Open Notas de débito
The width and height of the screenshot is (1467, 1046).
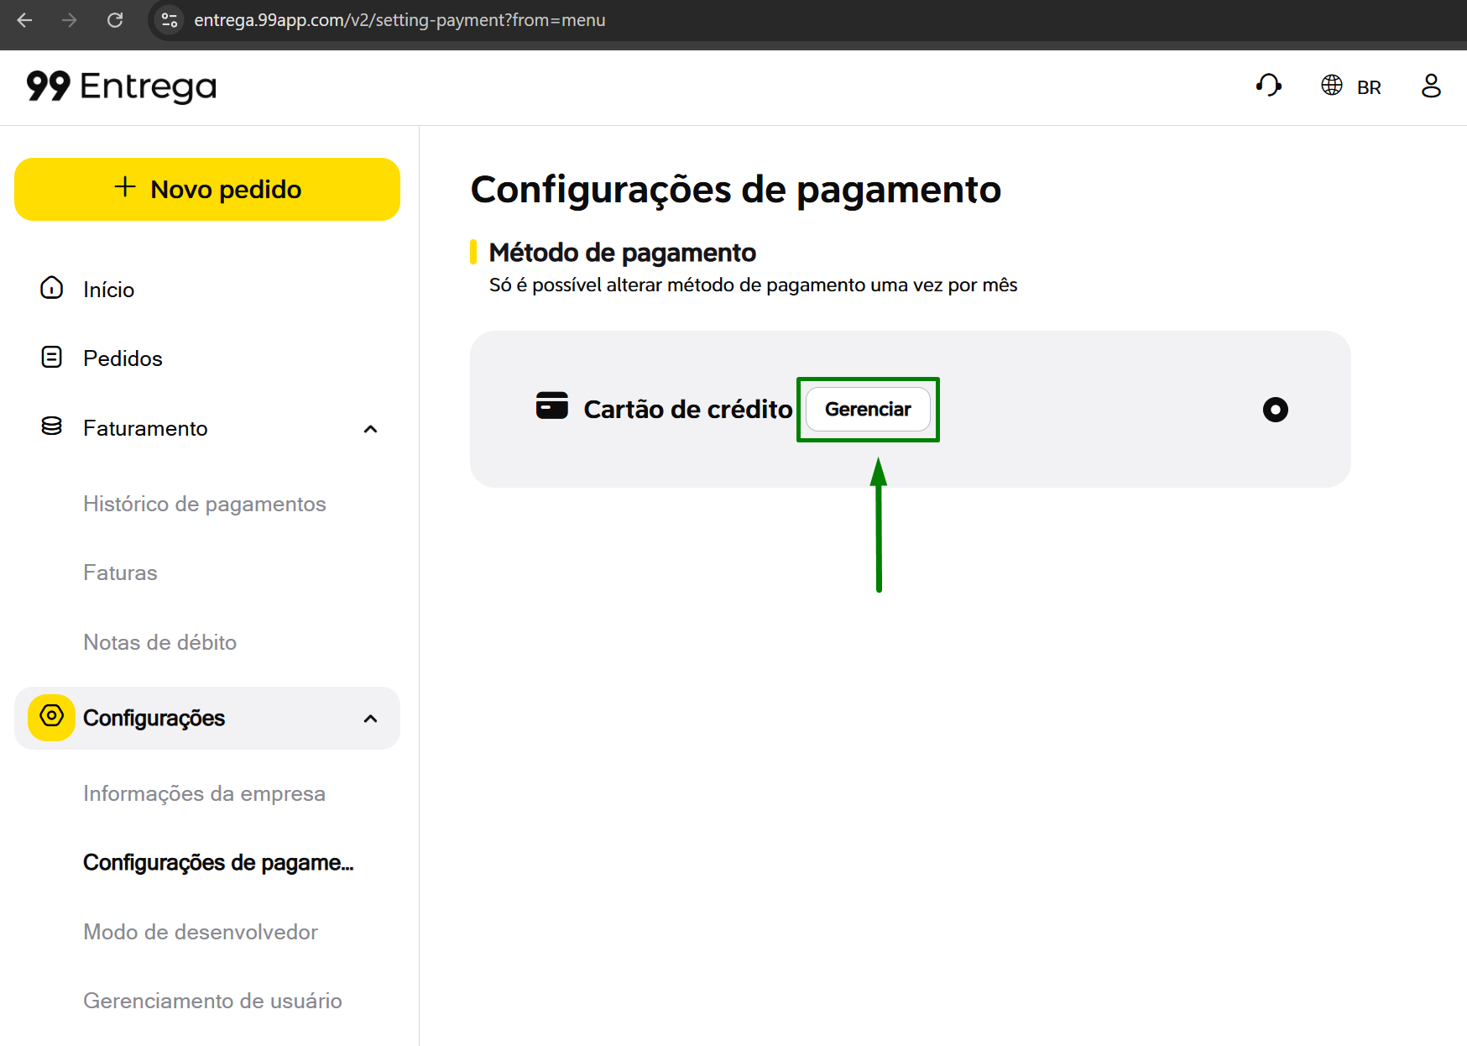pyautogui.click(x=160, y=642)
